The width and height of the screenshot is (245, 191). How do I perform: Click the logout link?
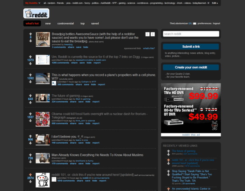[x=216, y=23]
